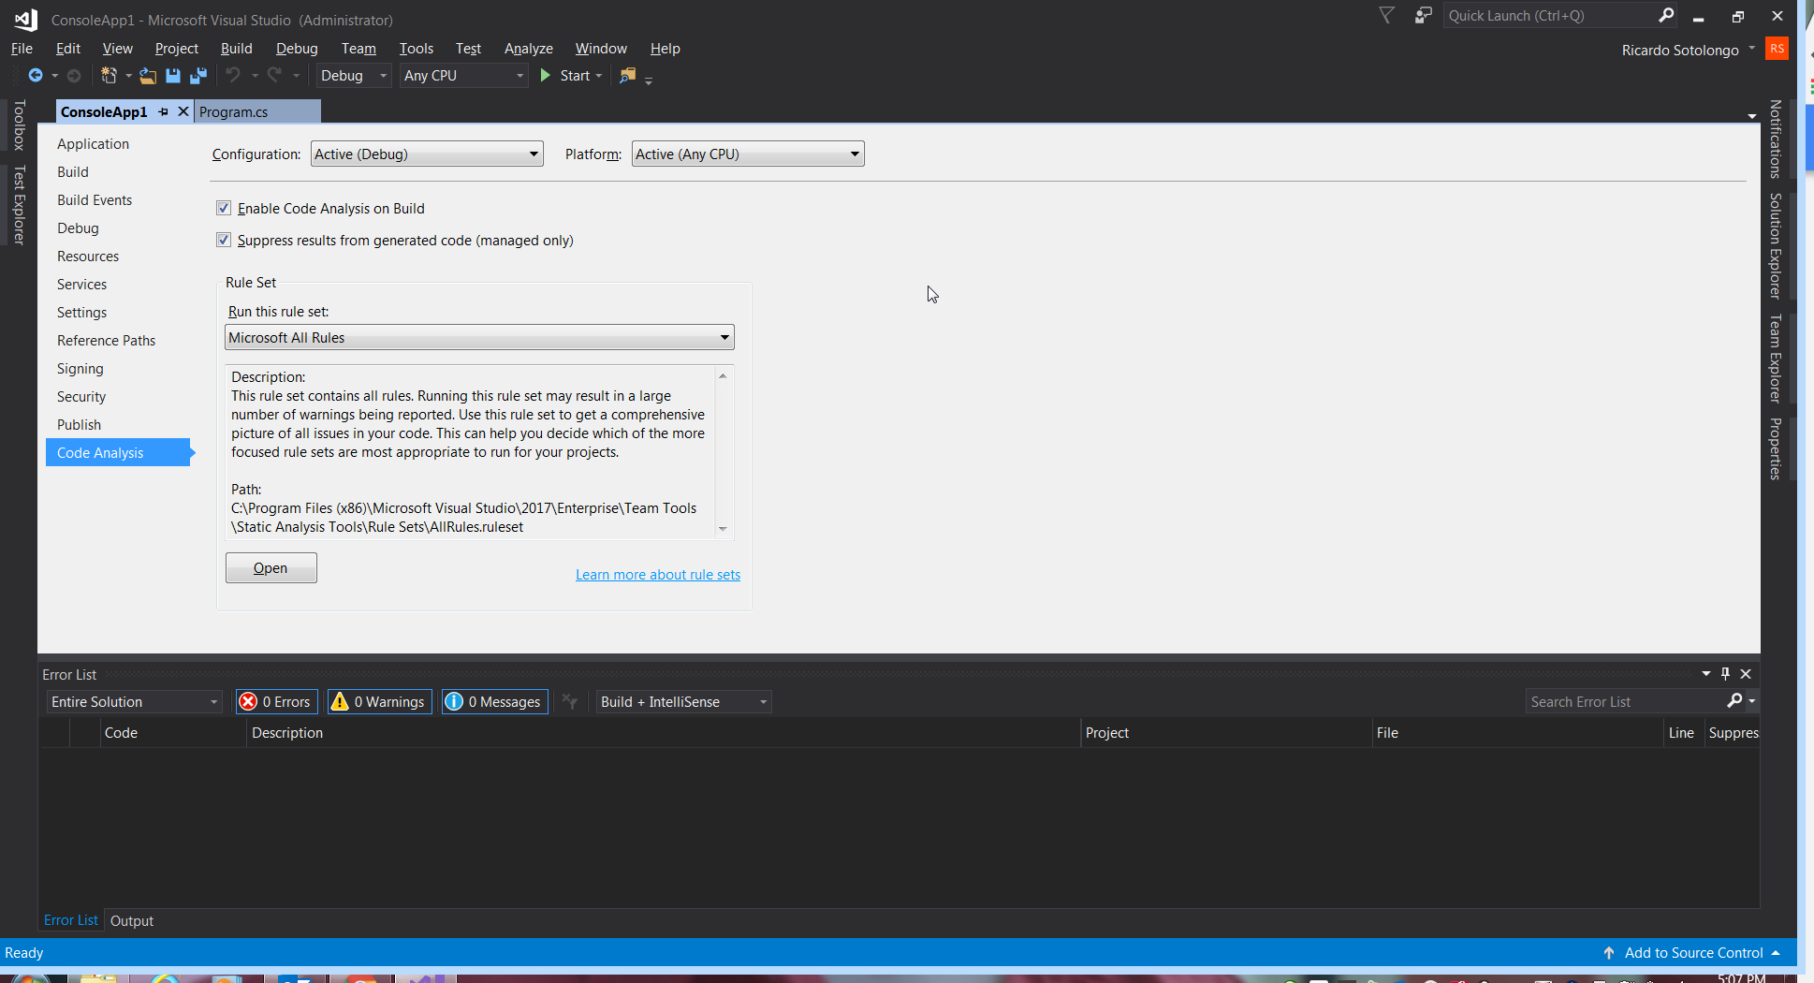The image size is (1814, 983).
Task: Open the Entire Solution scope dropdown
Action: click(134, 702)
